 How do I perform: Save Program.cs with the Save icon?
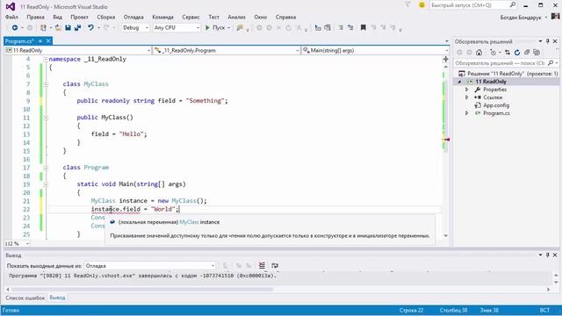point(68,27)
